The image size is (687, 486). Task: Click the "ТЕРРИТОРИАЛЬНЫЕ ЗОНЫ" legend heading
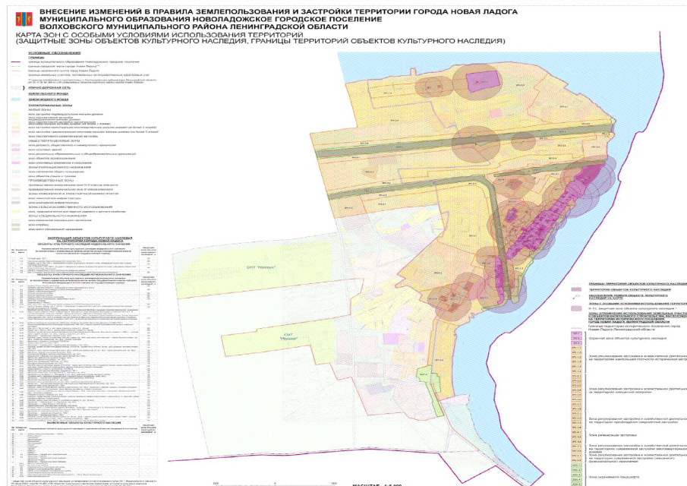[50, 106]
